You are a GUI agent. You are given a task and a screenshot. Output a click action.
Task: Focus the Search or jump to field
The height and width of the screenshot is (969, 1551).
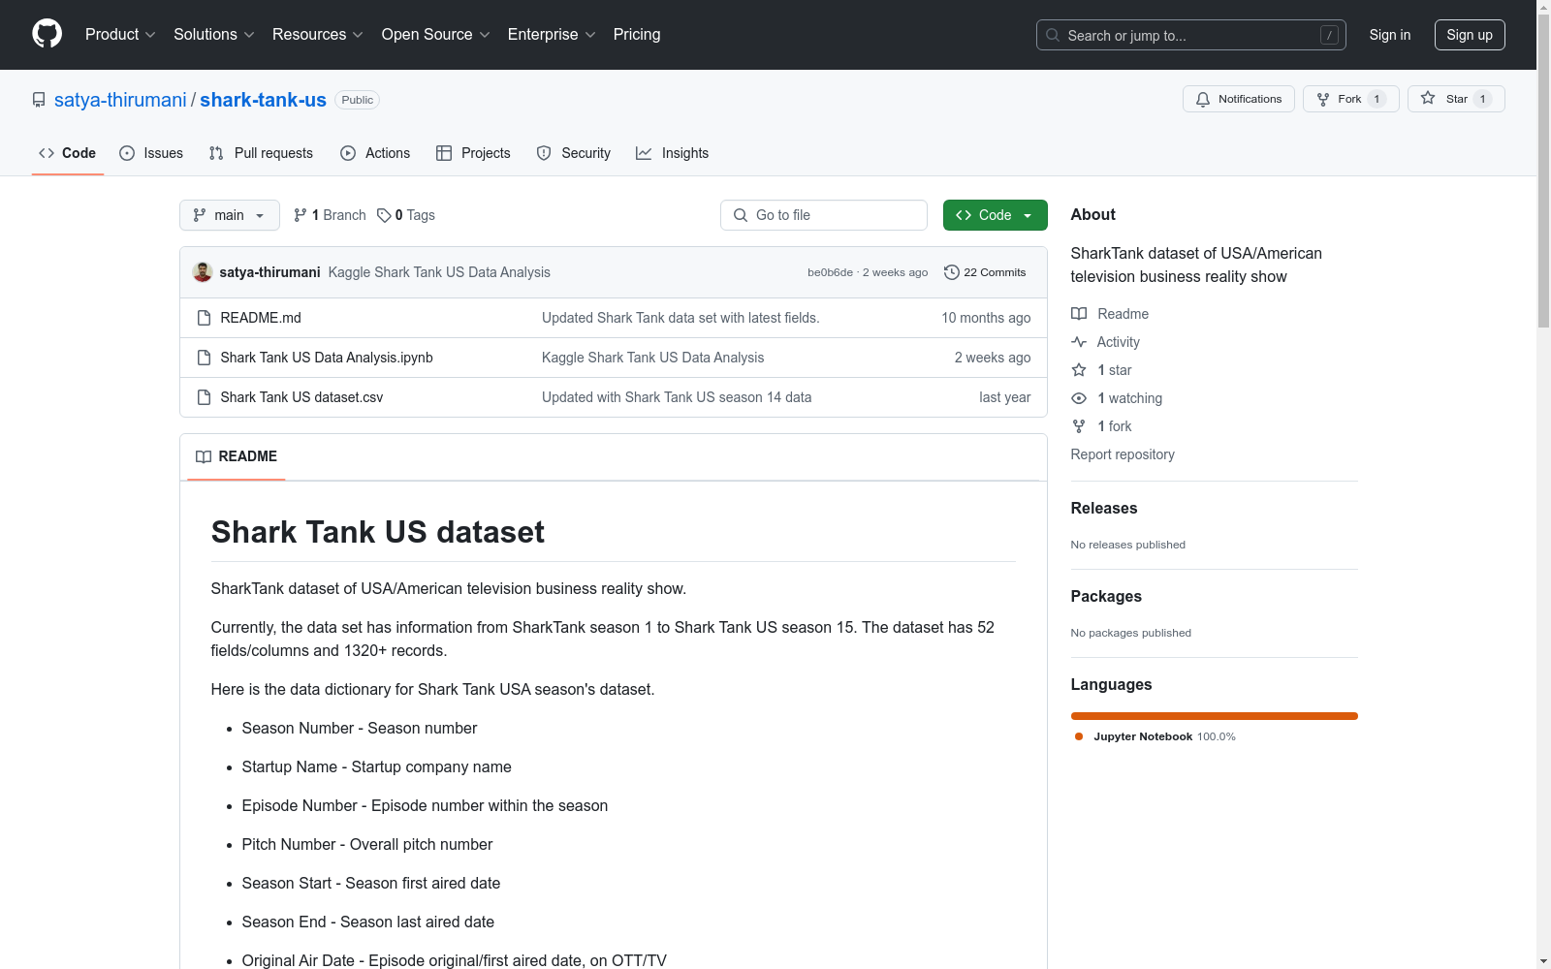click(1191, 35)
